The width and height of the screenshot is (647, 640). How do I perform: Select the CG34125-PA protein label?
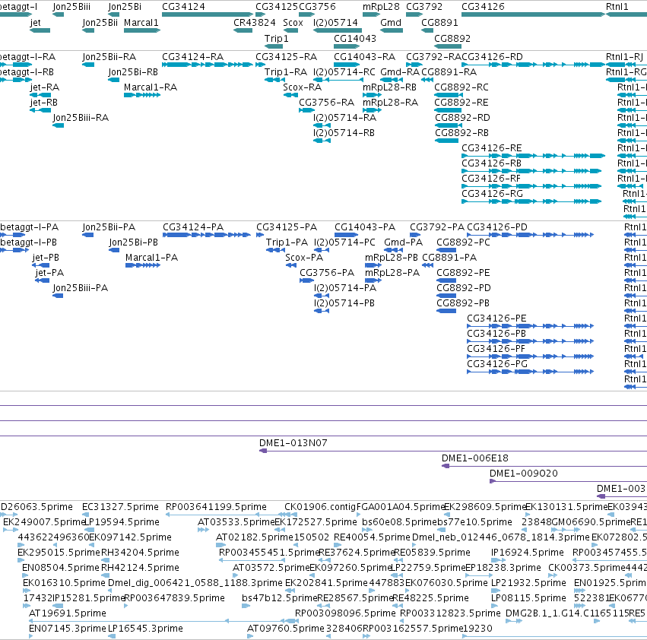(287, 227)
